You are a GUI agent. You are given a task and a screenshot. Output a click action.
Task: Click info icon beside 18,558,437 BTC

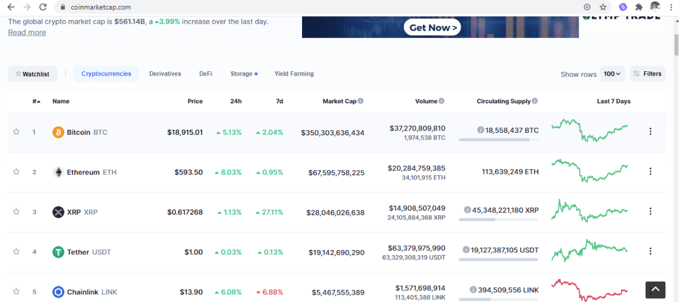tap(480, 130)
